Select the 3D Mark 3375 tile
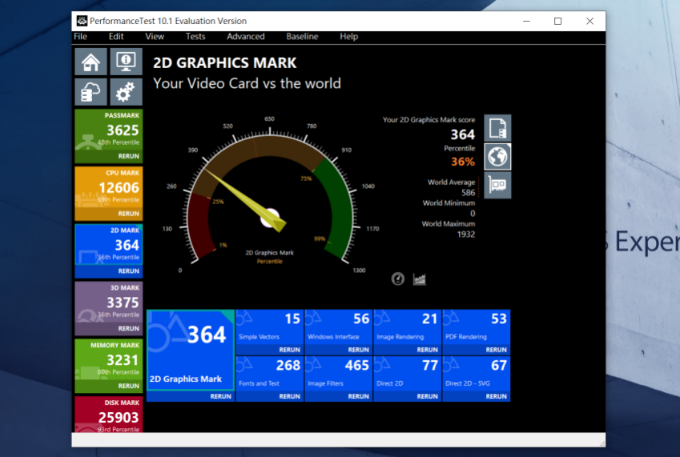This screenshot has width=680, height=457. pos(109,303)
